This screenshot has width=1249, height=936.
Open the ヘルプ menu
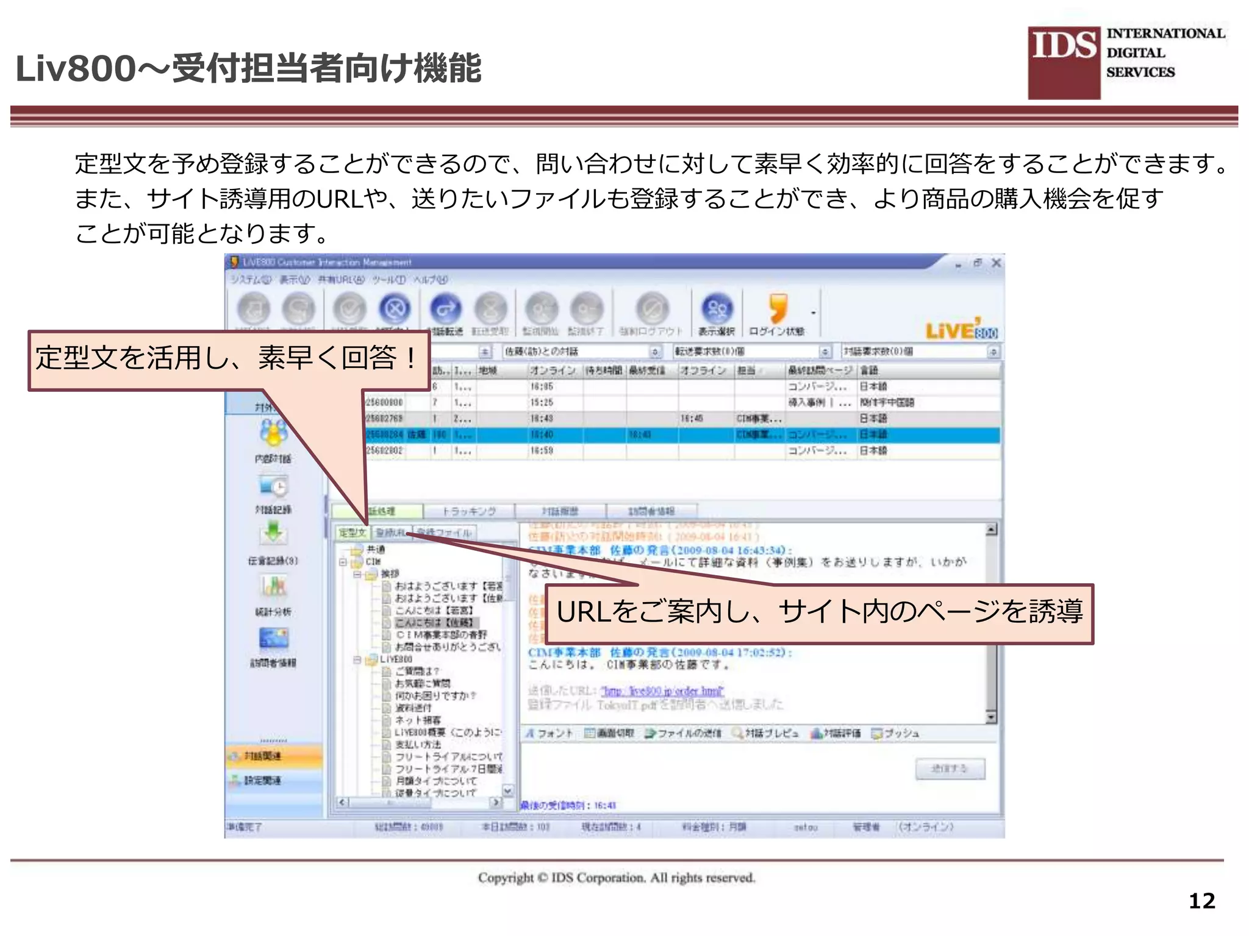click(431, 280)
